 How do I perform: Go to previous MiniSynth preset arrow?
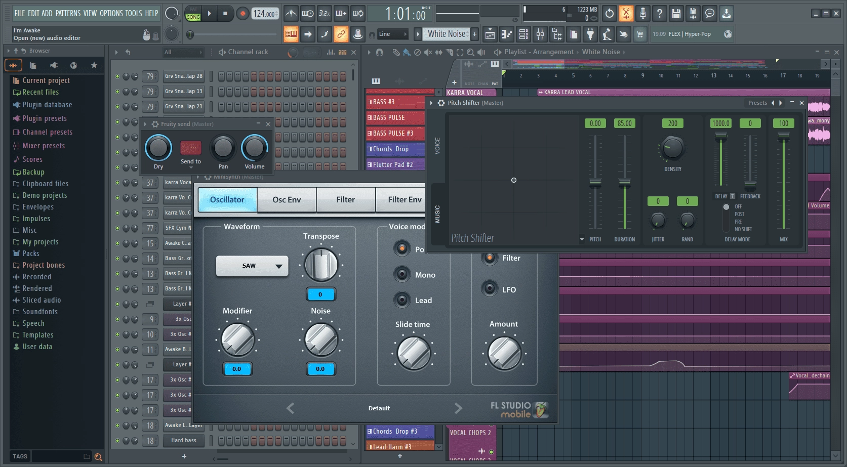[290, 408]
